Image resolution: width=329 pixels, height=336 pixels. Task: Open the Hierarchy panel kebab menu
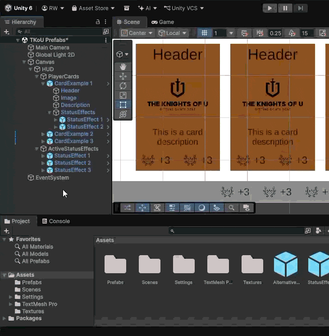pyautogui.click(x=105, y=22)
